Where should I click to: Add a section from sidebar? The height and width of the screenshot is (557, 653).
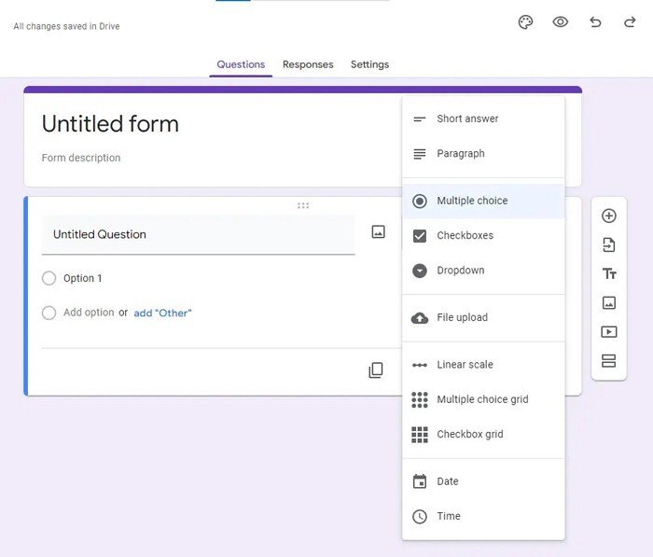point(608,361)
